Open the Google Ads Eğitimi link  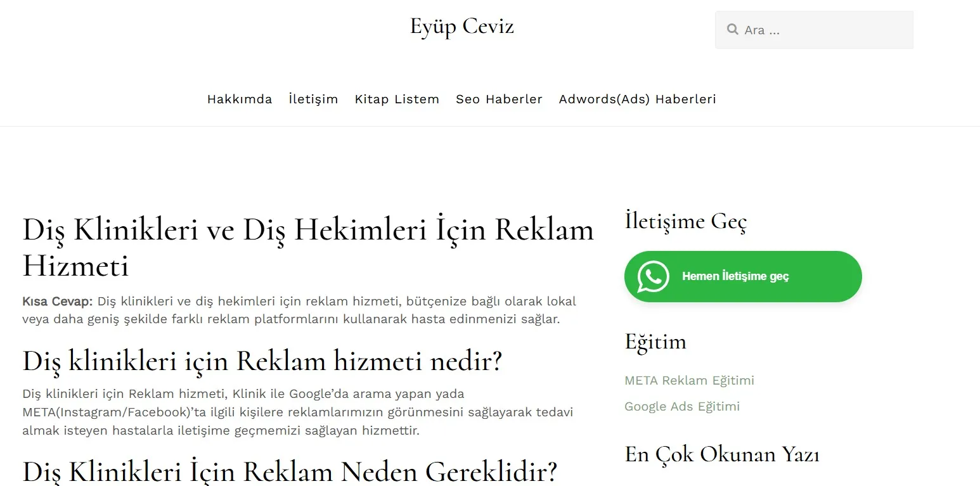pyautogui.click(x=682, y=406)
